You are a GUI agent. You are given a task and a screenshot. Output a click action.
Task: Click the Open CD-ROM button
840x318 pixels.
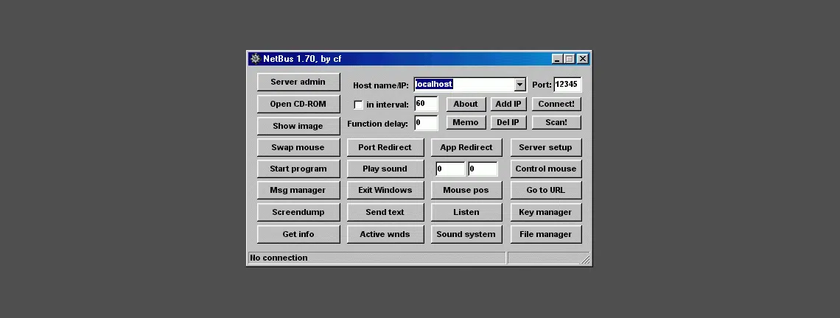click(x=298, y=104)
